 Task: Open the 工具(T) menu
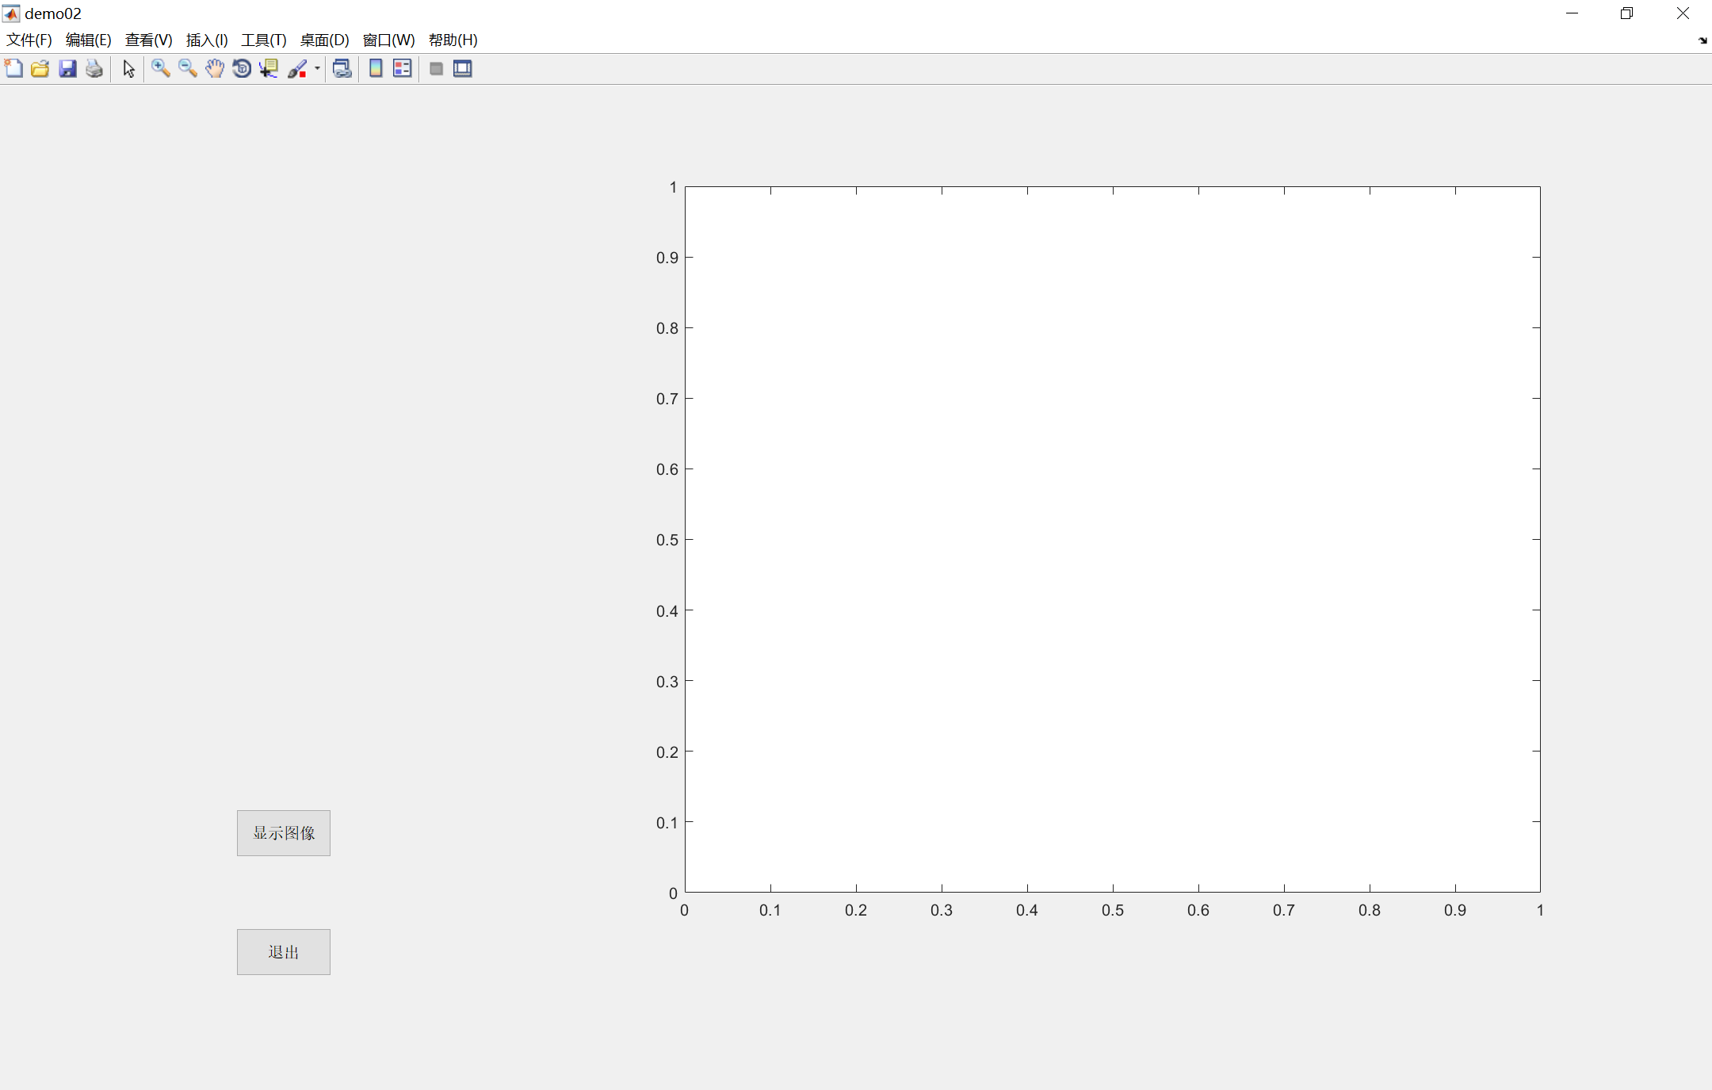263,40
